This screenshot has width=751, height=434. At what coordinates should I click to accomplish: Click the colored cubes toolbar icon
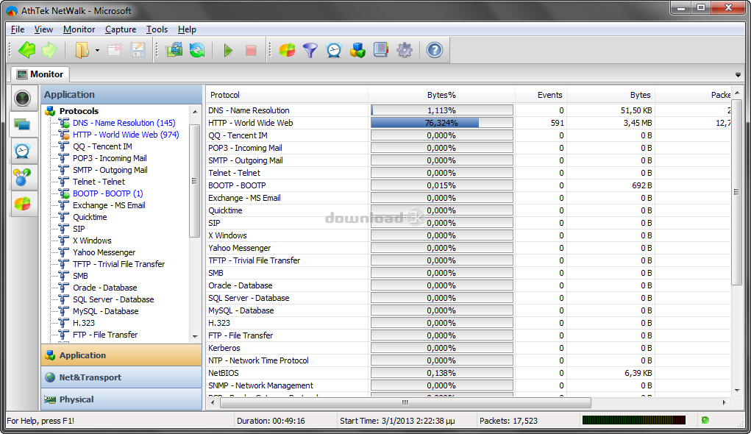tap(357, 50)
